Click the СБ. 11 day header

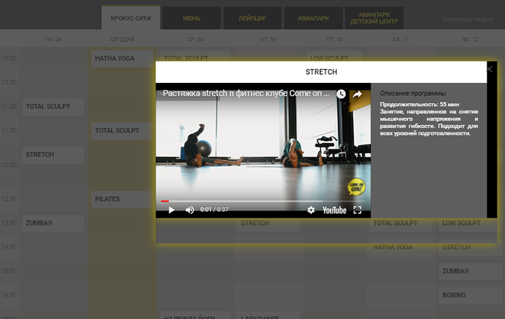point(400,40)
